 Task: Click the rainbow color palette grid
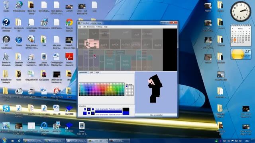(x=102, y=89)
